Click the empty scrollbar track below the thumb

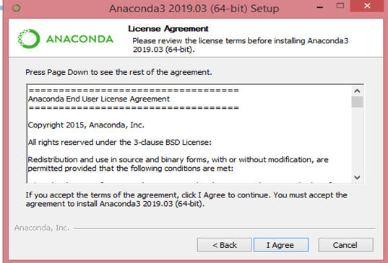tap(357, 140)
